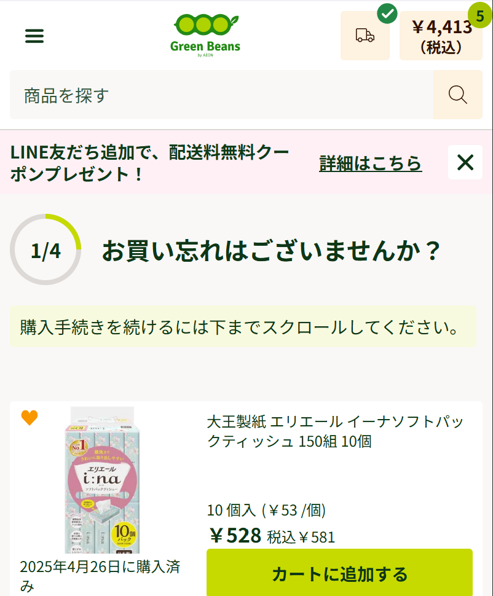Screen dimensions: 493x596
Task: Click the LINE友だち追加 coupon banner text
Action: (x=150, y=163)
